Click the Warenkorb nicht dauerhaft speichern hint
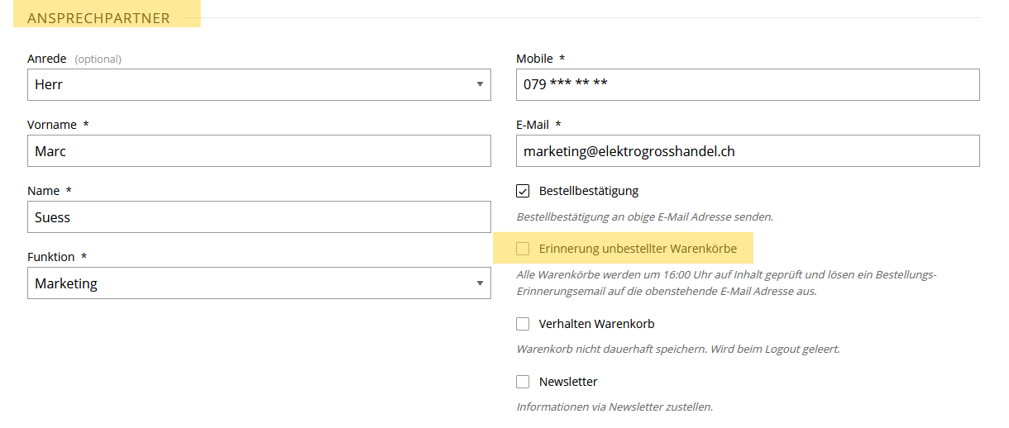 point(677,349)
